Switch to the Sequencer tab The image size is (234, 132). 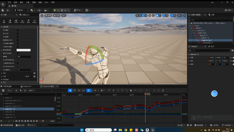pyautogui.click(x=26, y=86)
